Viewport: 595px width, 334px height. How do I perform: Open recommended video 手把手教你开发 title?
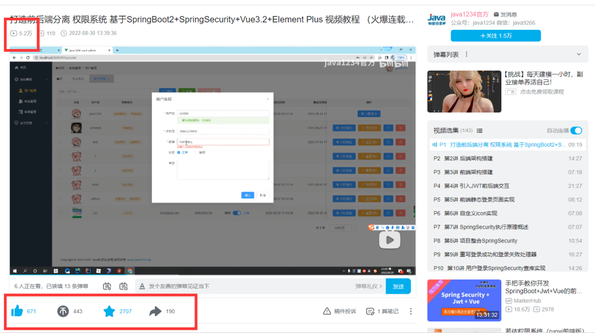tap(543, 287)
